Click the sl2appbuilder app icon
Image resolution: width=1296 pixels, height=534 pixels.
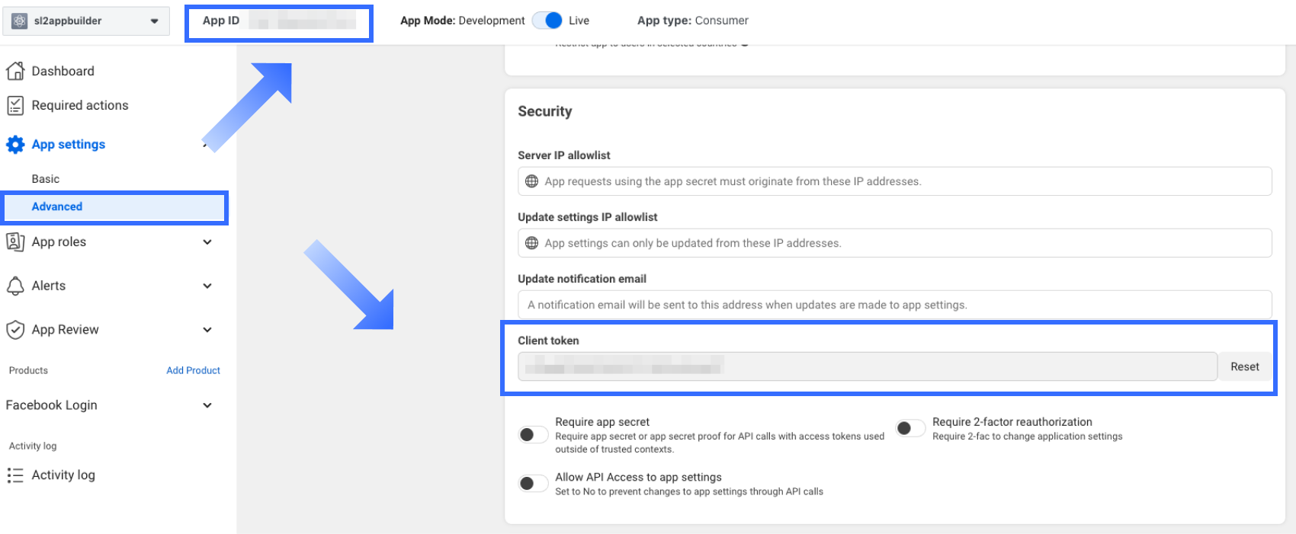click(x=20, y=21)
